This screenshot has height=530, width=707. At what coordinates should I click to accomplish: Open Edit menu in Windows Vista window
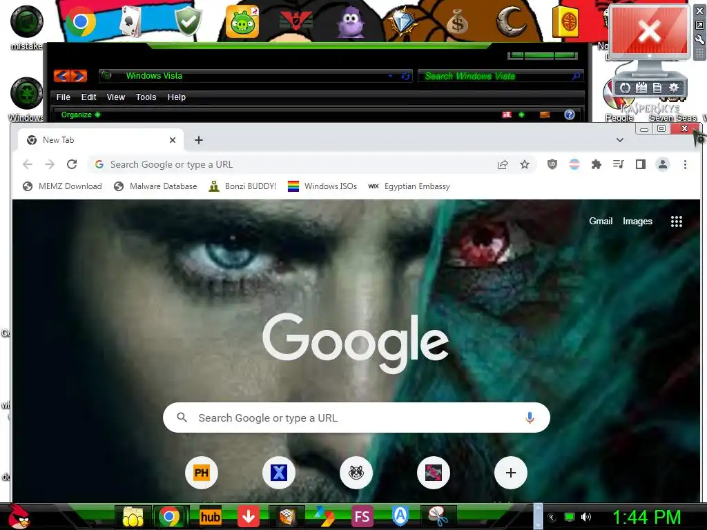(88, 97)
